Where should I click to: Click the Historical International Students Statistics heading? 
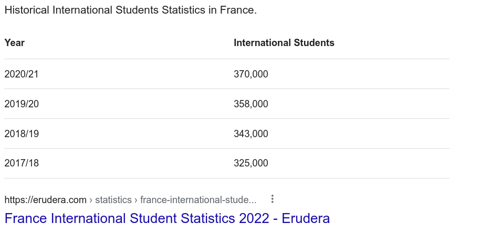pyautogui.click(x=131, y=10)
